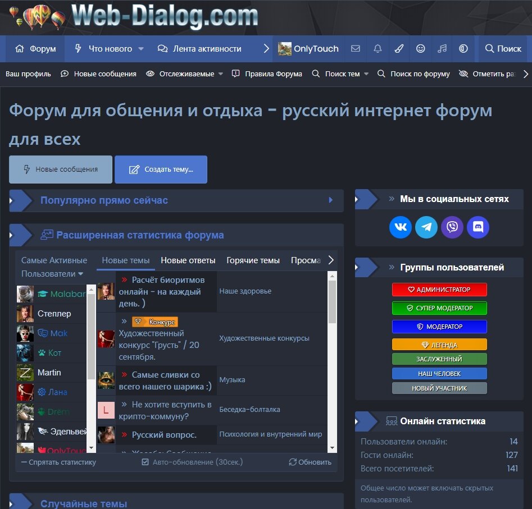Open the private messages envelope icon
The height and width of the screenshot is (509, 532).
[x=355, y=48]
